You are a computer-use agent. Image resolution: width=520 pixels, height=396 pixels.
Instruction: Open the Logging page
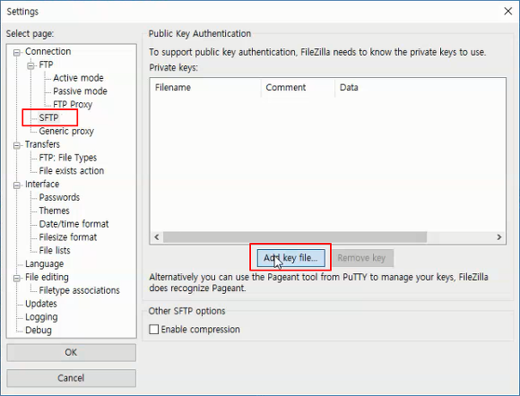pyautogui.click(x=41, y=317)
